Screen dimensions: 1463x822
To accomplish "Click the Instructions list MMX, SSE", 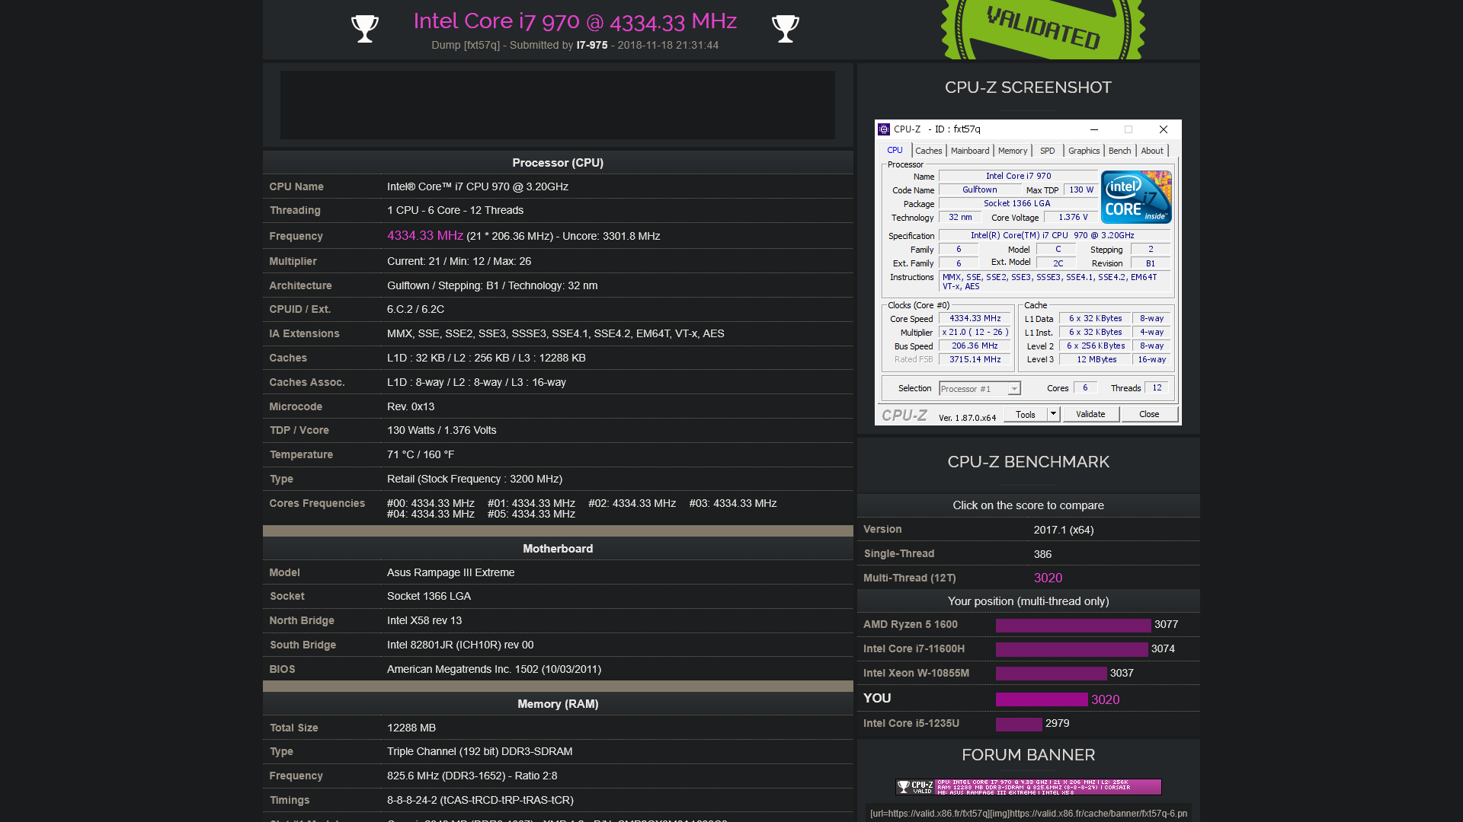I will pos(1055,282).
